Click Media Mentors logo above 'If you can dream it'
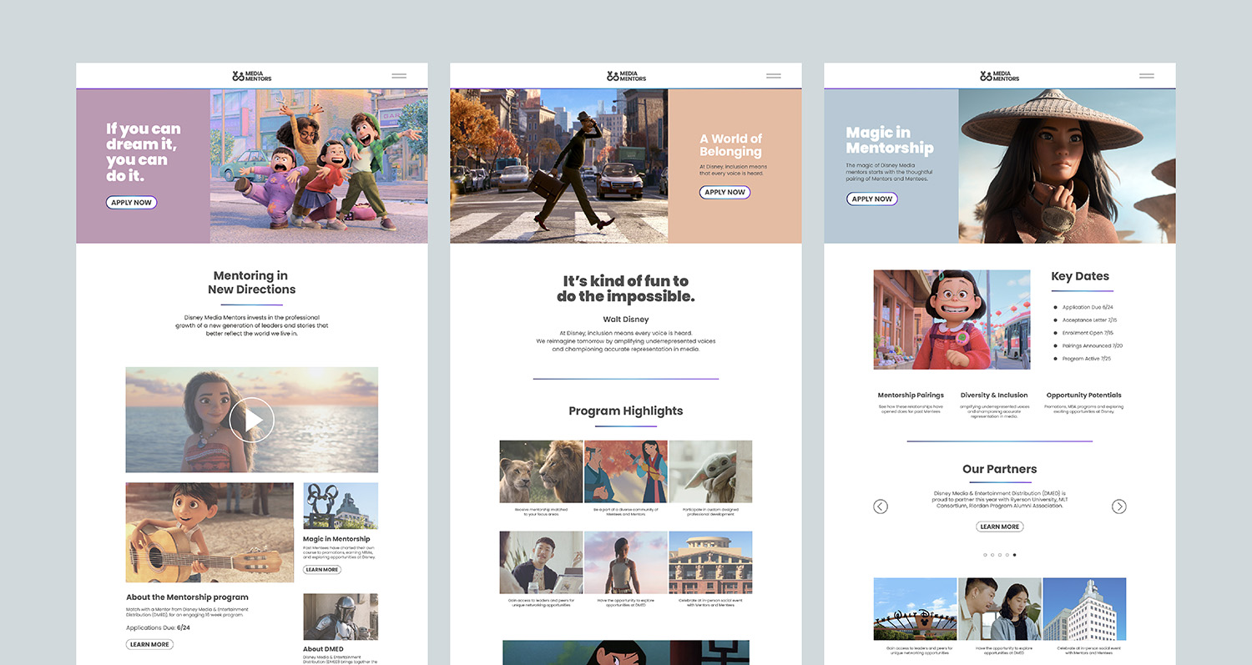Screen dimensions: 1252x665 click(x=252, y=76)
